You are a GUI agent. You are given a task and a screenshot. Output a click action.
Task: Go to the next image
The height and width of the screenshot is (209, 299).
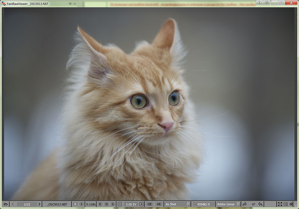click(x=39, y=204)
